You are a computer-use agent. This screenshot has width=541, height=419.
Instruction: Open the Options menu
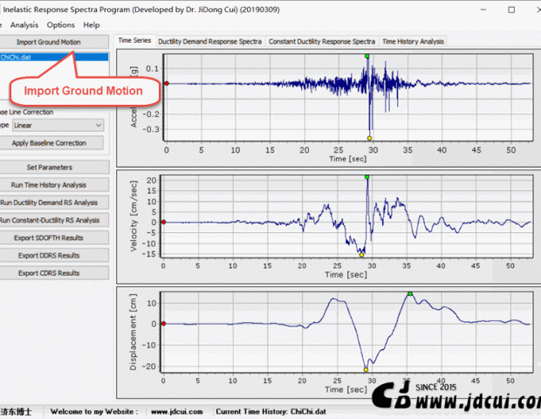point(61,25)
